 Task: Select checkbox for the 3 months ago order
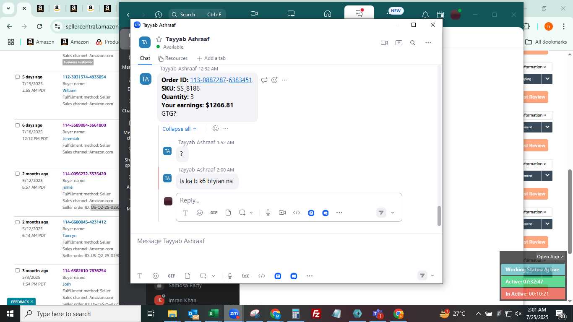(18, 270)
